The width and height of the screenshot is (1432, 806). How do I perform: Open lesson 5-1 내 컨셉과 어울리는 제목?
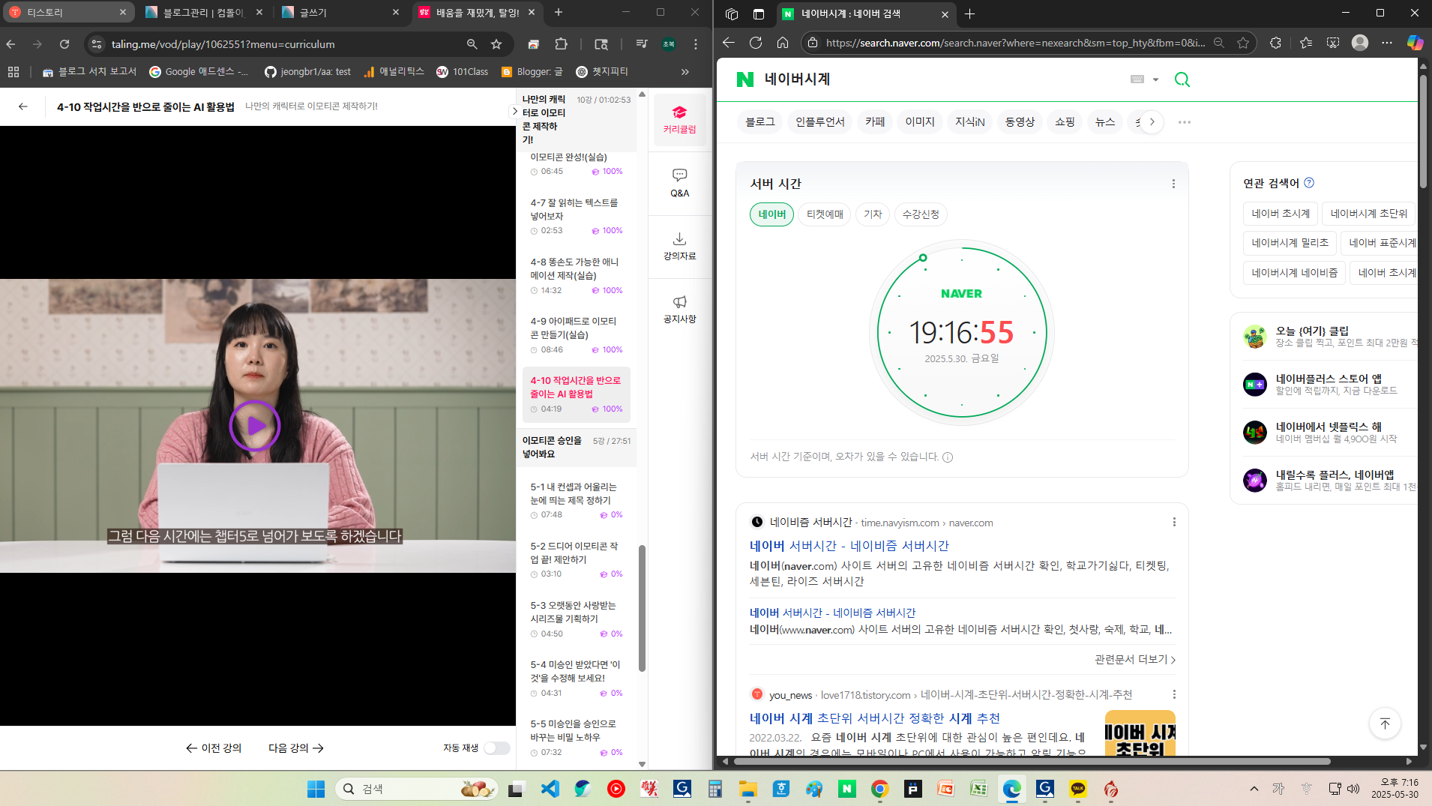[x=577, y=500]
